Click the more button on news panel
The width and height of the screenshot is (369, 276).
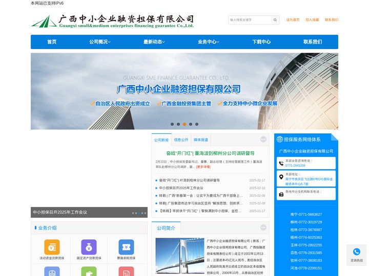tap(263, 140)
